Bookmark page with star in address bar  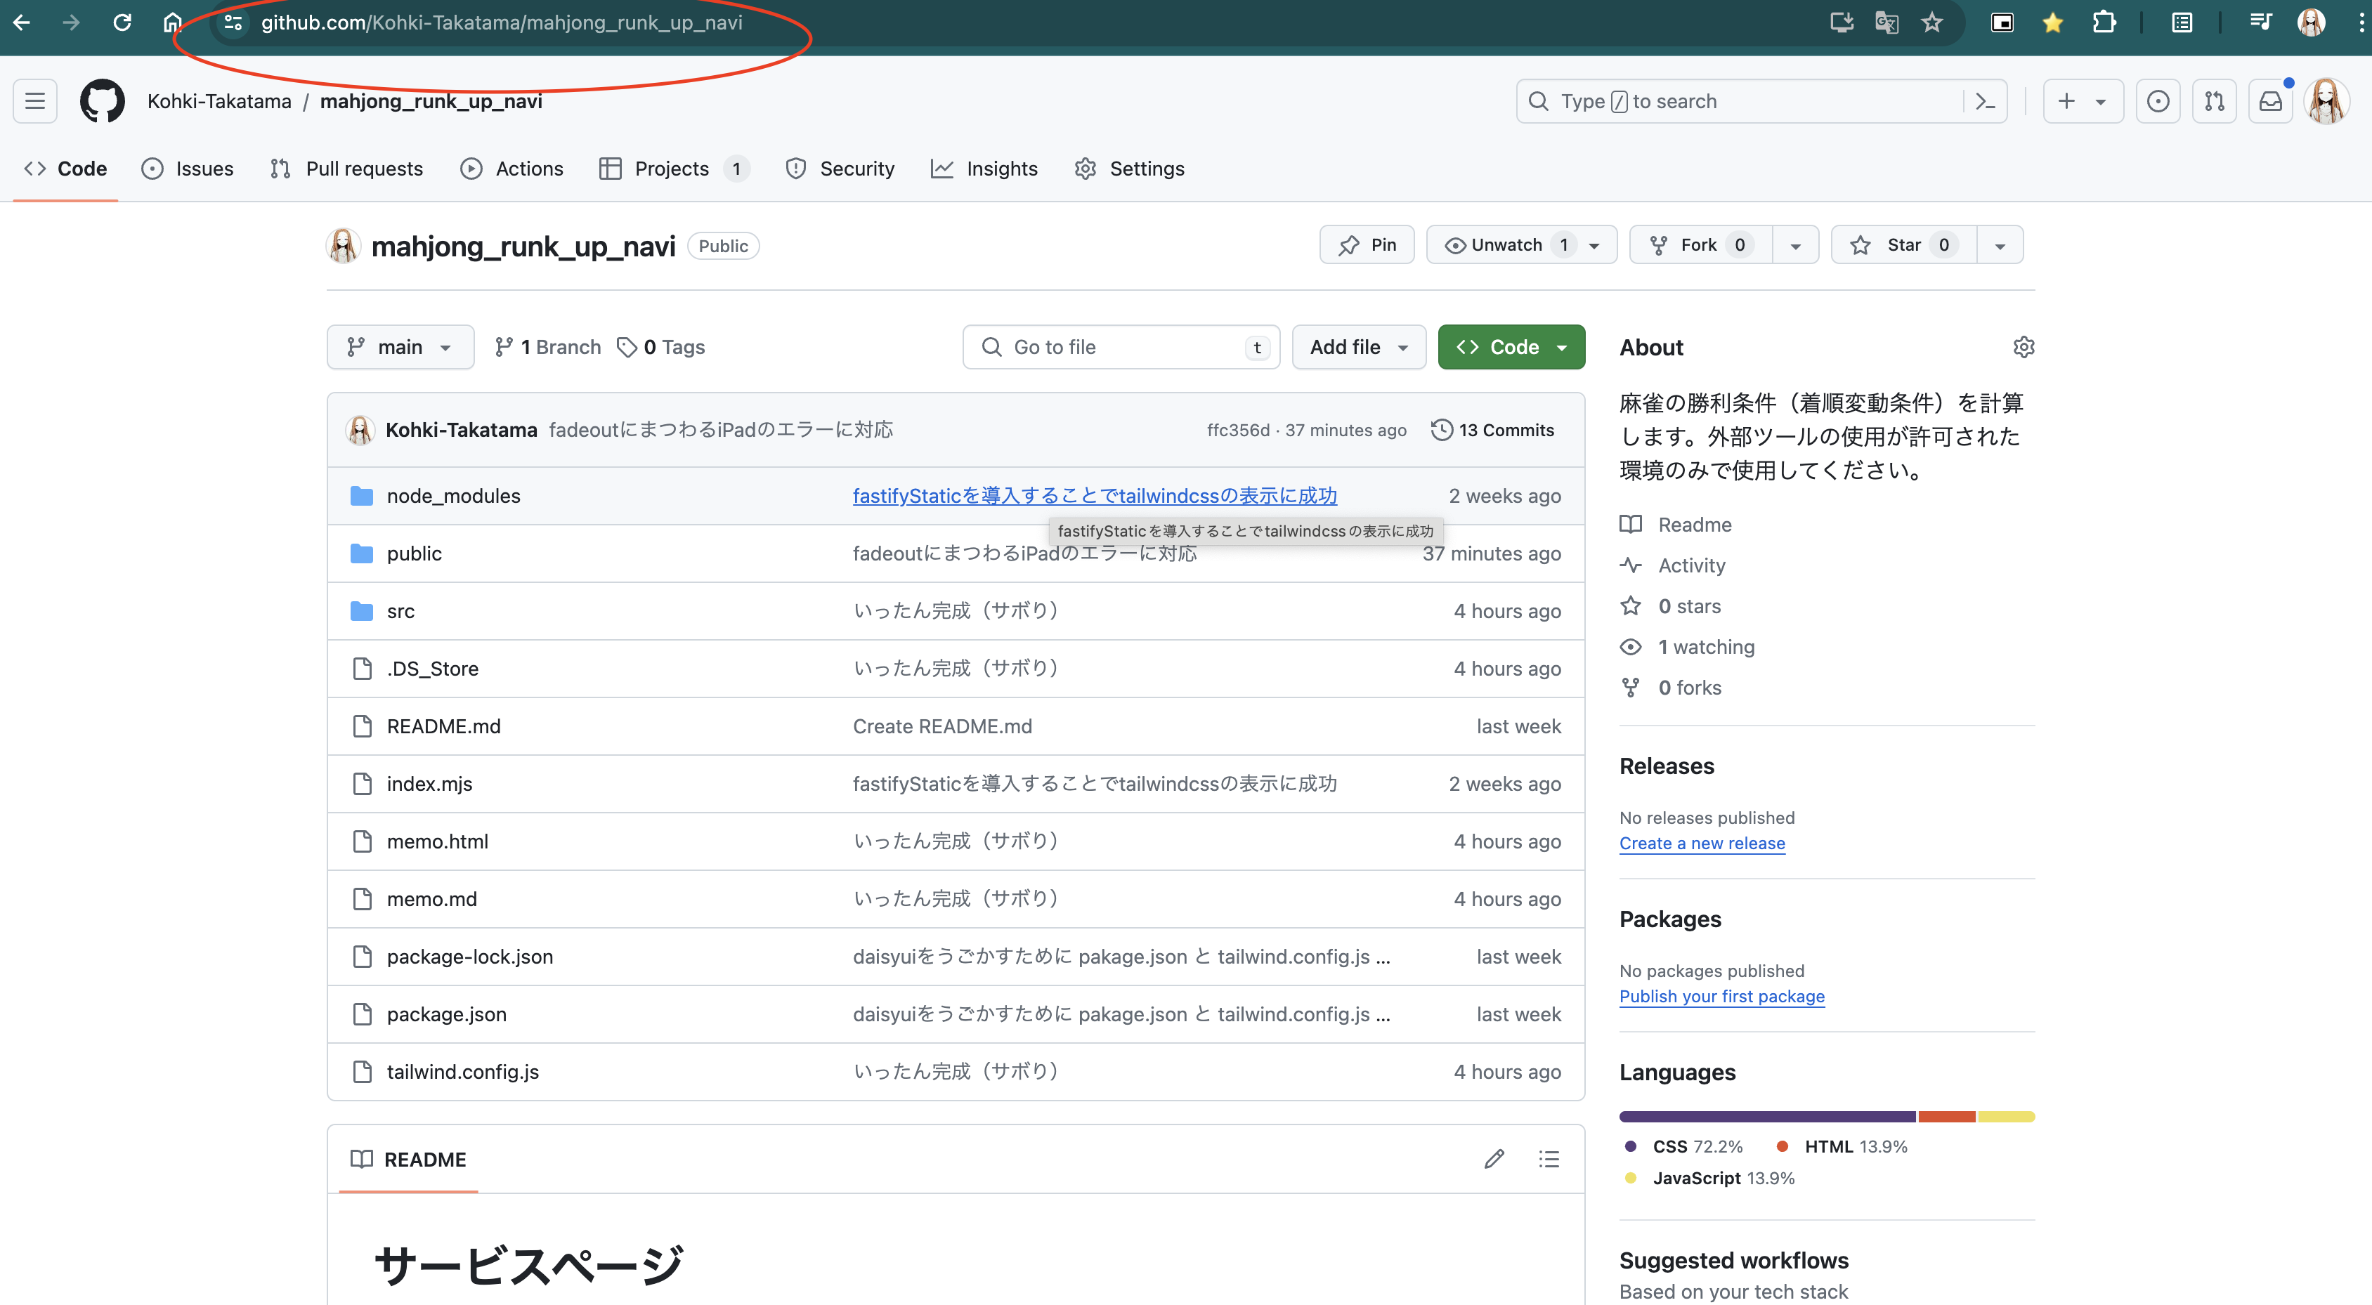point(1932,23)
